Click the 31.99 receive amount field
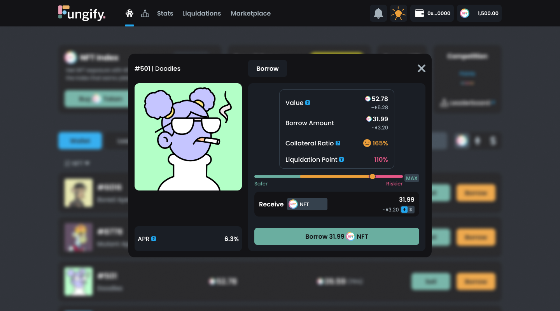The height and width of the screenshot is (311, 560). click(406, 199)
